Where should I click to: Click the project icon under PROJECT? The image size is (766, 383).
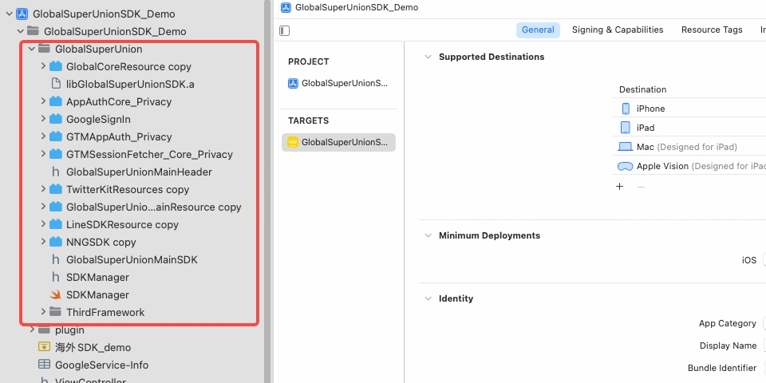tap(293, 83)
